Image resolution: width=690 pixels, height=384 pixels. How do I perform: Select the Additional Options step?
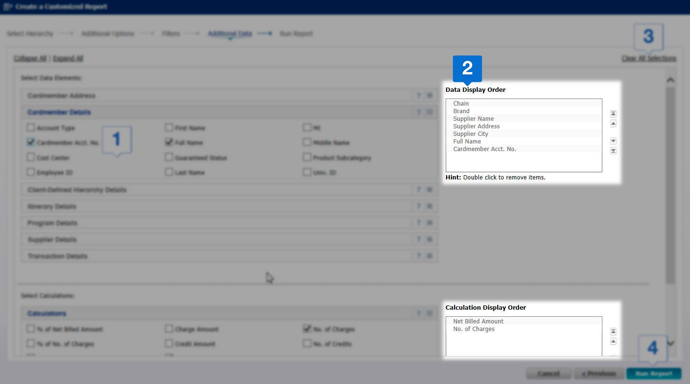[x=108, y=34]
